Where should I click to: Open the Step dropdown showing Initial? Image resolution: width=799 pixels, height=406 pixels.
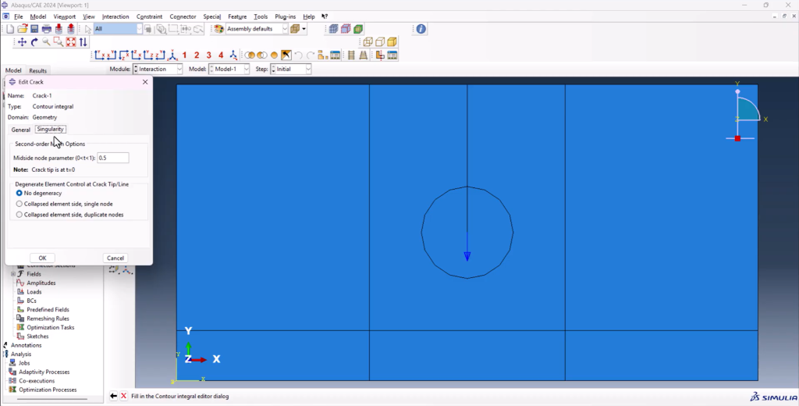(291, 69)
